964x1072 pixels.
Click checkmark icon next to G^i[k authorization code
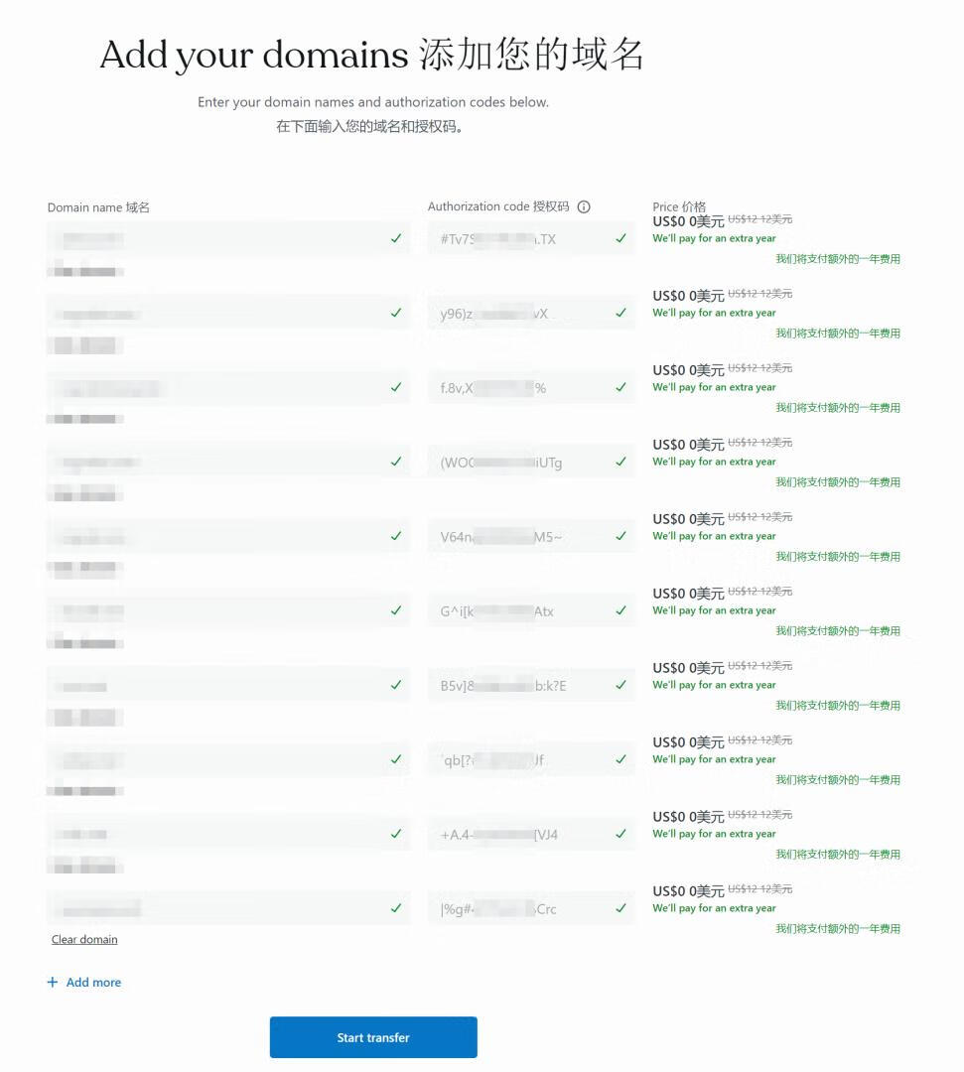click(x=621, y=610)
